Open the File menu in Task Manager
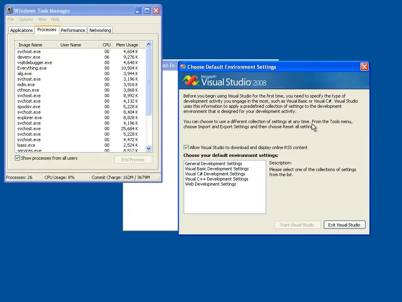The image size is (402, 302). (x=11, y=19)
